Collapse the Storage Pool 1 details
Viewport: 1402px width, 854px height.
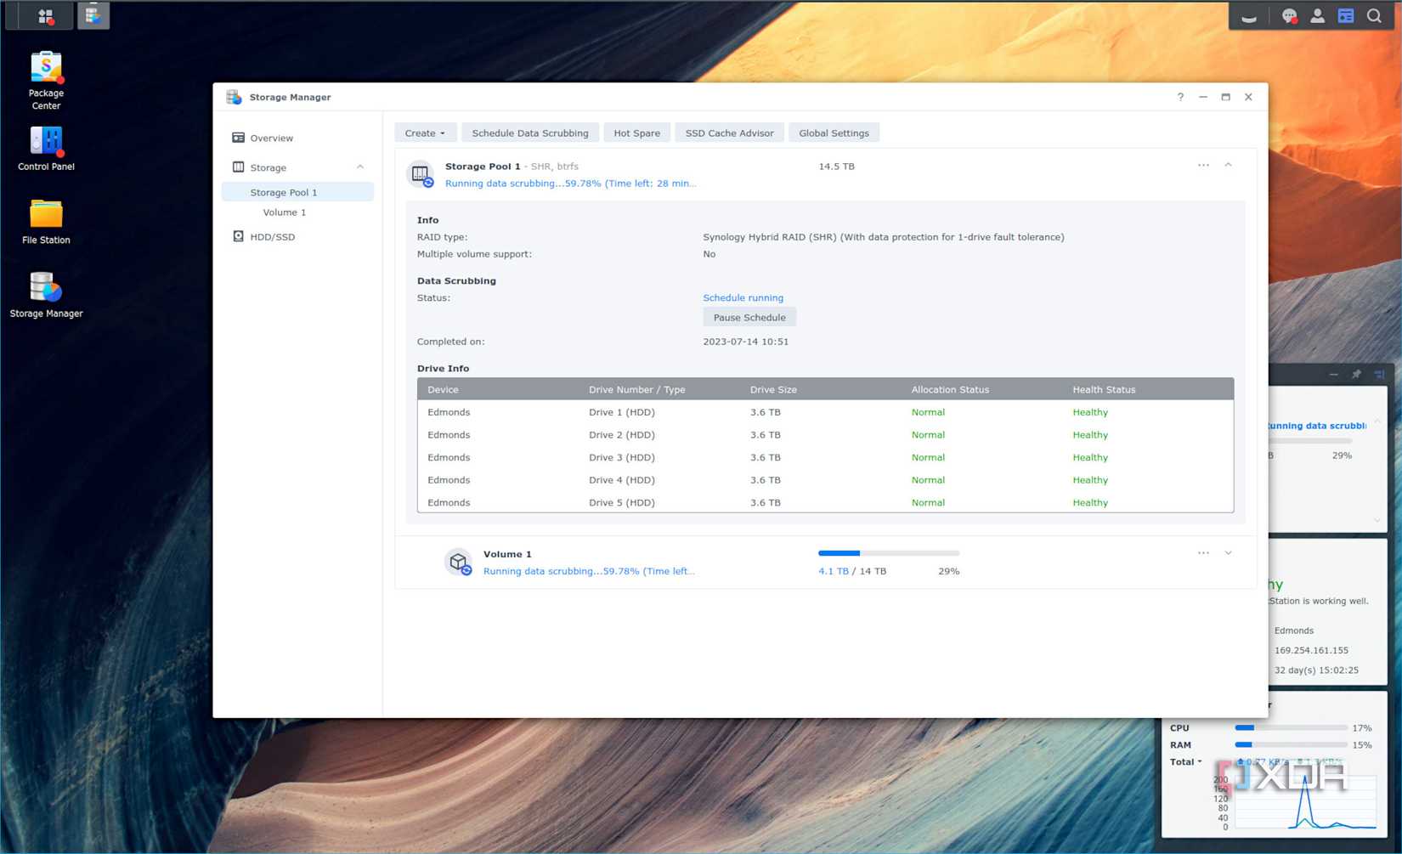1228,166
